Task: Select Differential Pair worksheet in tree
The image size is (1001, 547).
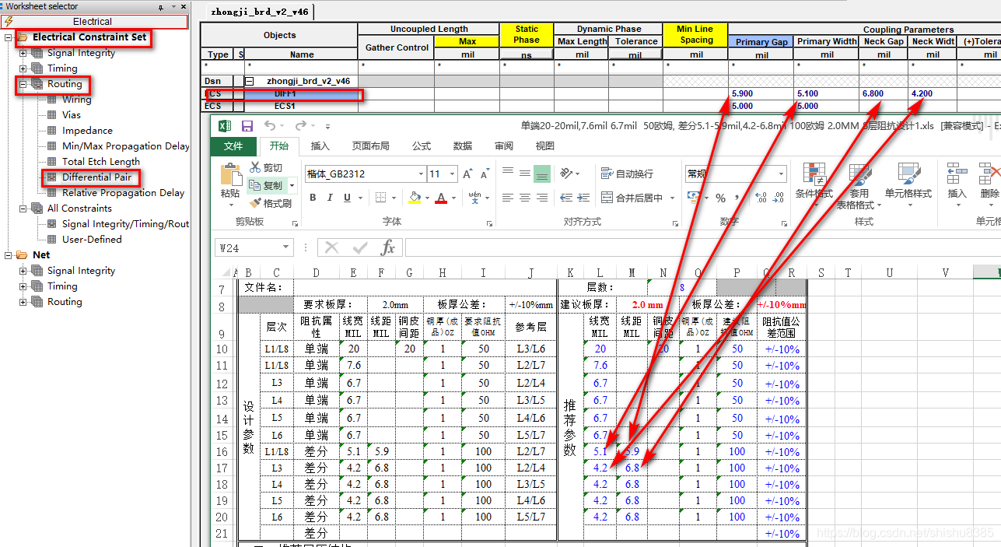Action: click(x=96, y=177)
